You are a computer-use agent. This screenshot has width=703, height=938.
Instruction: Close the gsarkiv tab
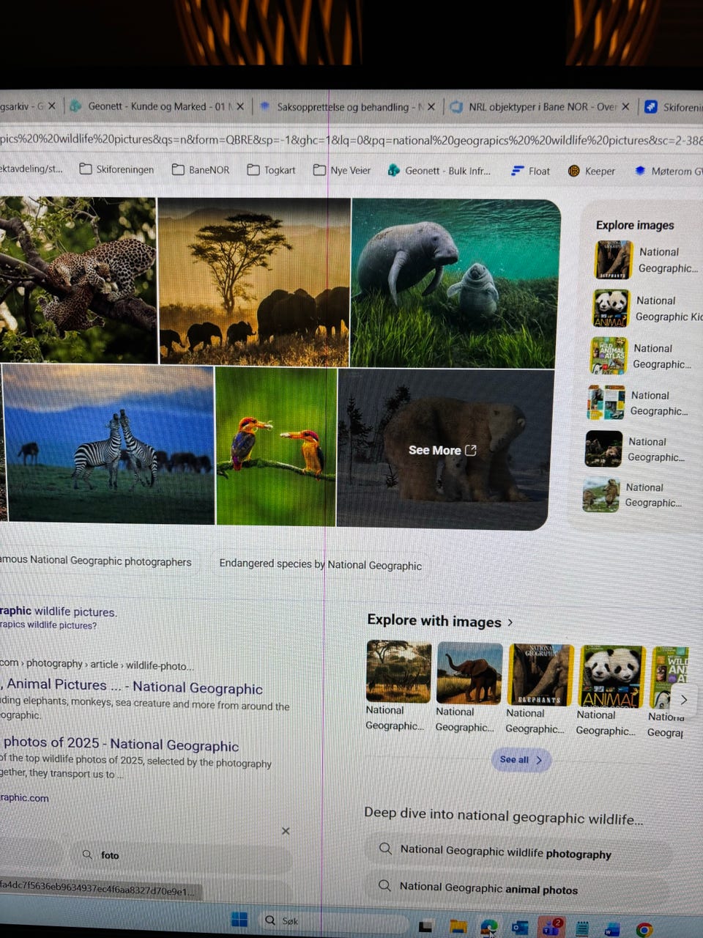52,106
